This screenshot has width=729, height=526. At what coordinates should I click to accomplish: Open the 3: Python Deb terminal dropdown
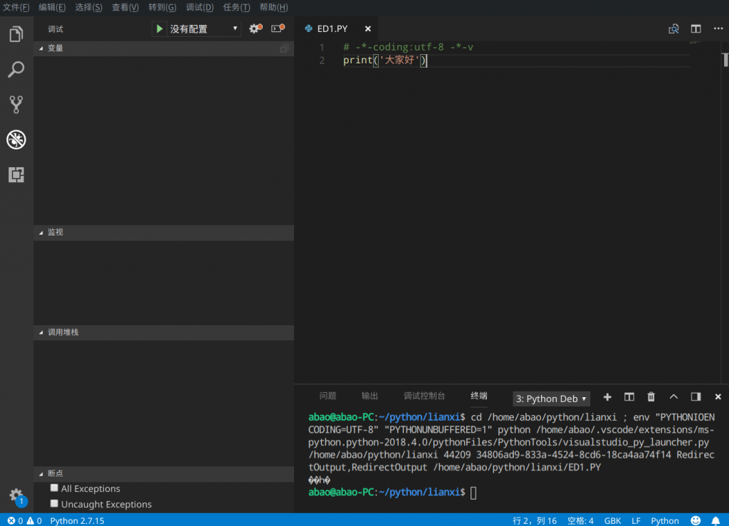[551, 398]
